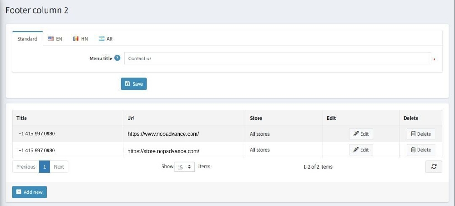Focus the Menu title input field
The width and height of the screenshot is (455, 206).
click(x=278, y=58)
